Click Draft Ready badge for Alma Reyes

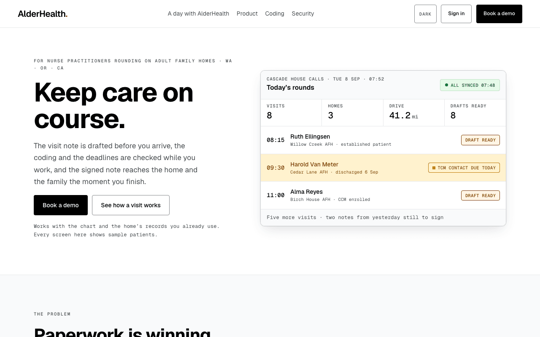pyautogui.click(x=481, y=195)
